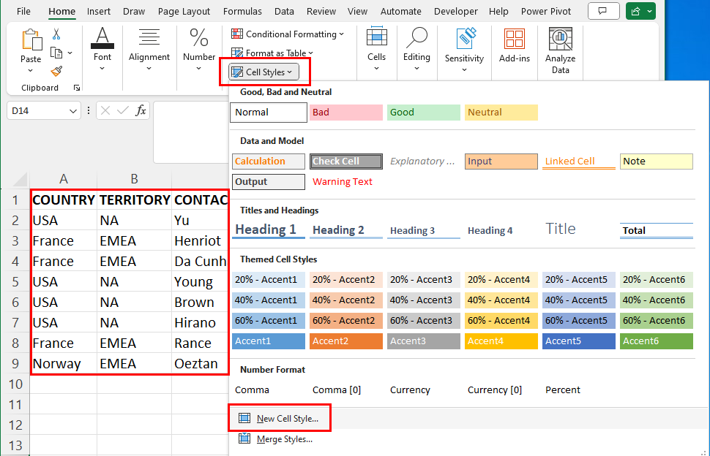Open the Comments speech bubble button
Viewport: 710px width, 456px height.
(603, 11)
